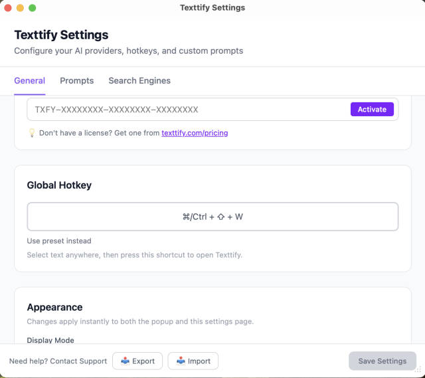Close the Texttify Settings window
This screenshot has width=425, height=378.
(9, 8)
